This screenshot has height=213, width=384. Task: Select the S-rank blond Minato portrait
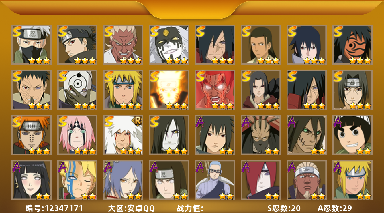(x=123, y=90)
